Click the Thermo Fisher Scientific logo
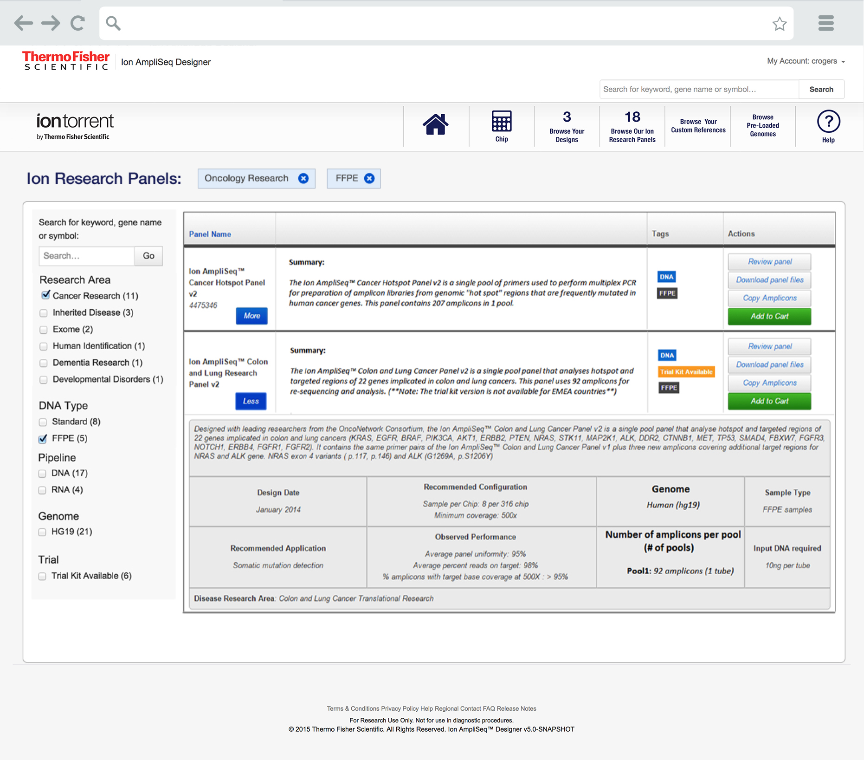The width and height of the screenshot is (864, 760). coord(66,61)
